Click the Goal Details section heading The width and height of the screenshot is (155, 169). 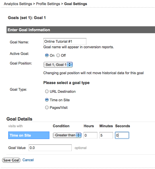[19, 119]
